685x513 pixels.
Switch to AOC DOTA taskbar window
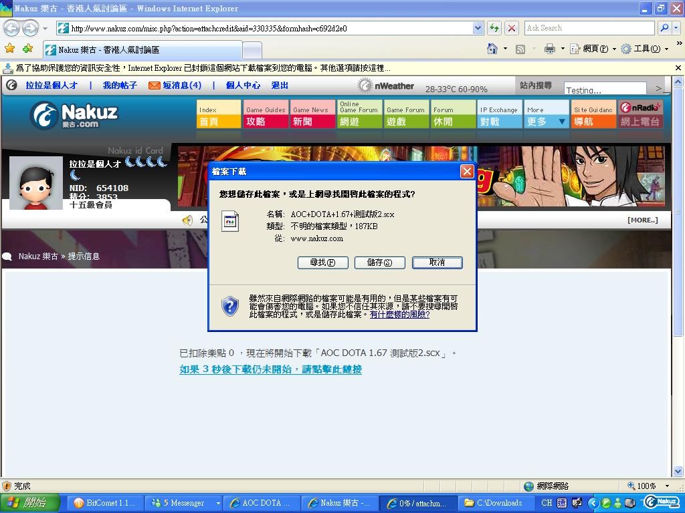click(262, 503)
